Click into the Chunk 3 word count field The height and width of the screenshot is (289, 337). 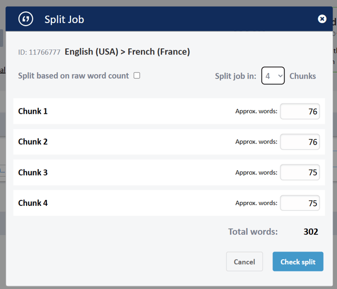click(300, 172)
